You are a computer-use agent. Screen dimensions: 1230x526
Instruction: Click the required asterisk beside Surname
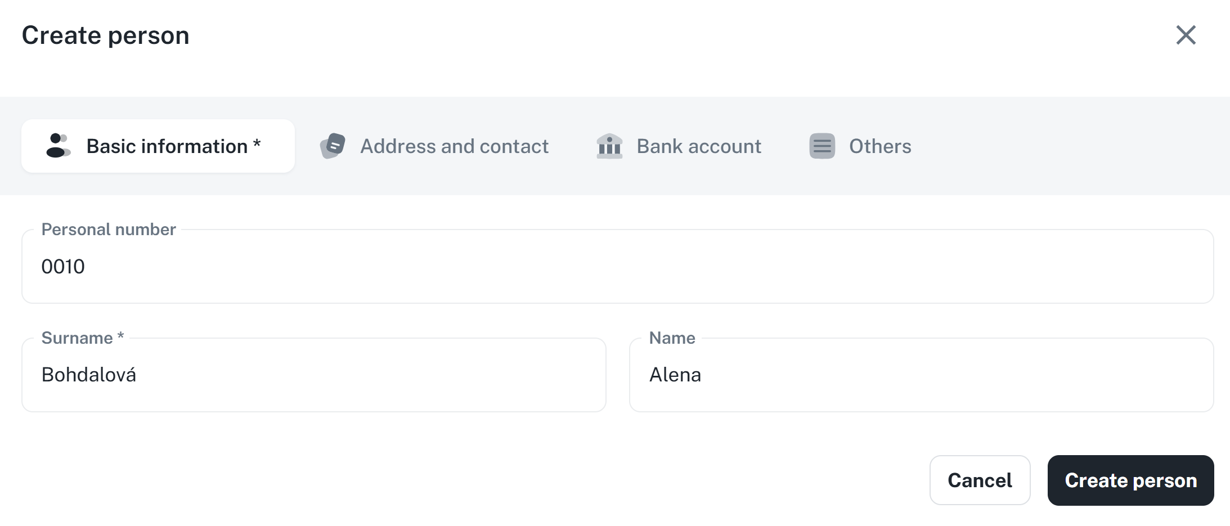[x=120, y=336]
